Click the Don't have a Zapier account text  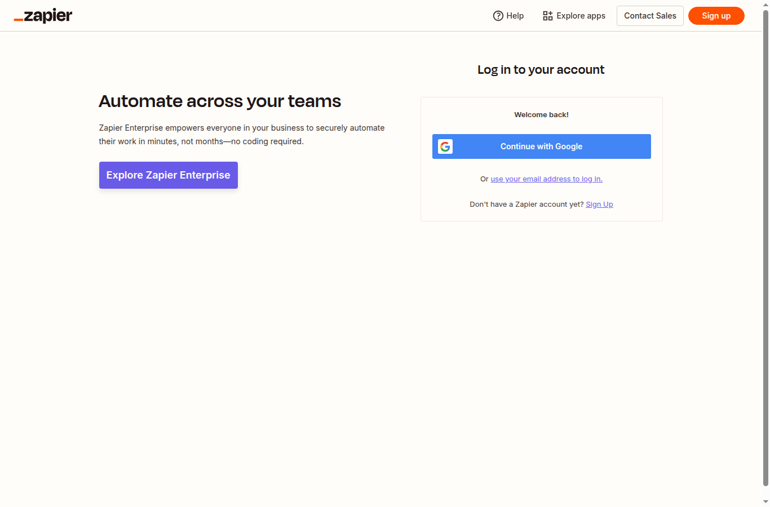(526, 204)
